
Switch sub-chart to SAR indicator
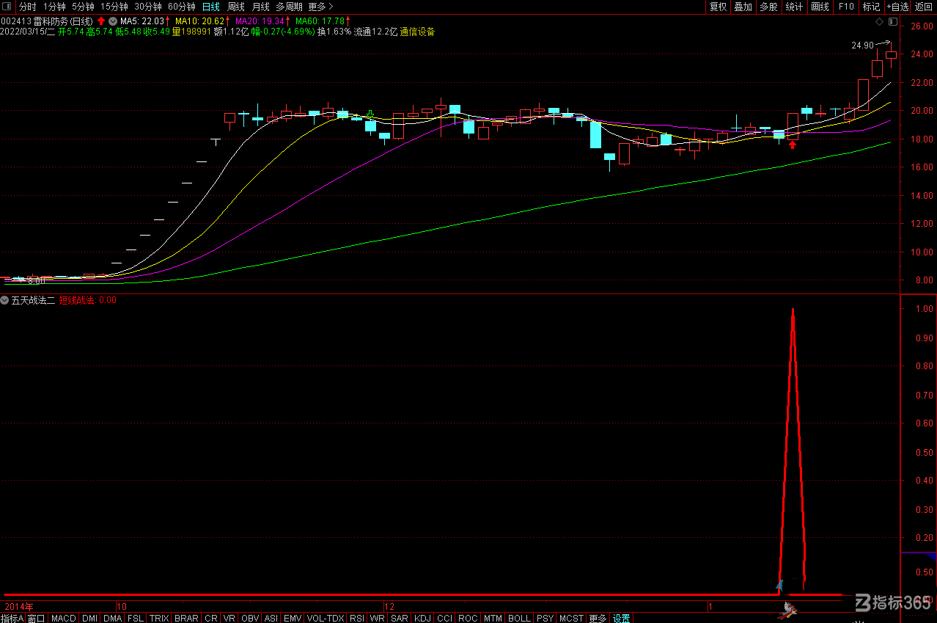[x=400, y=619]
